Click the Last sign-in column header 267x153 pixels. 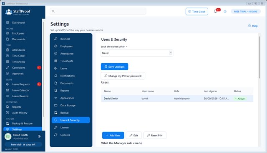[210, 91]
